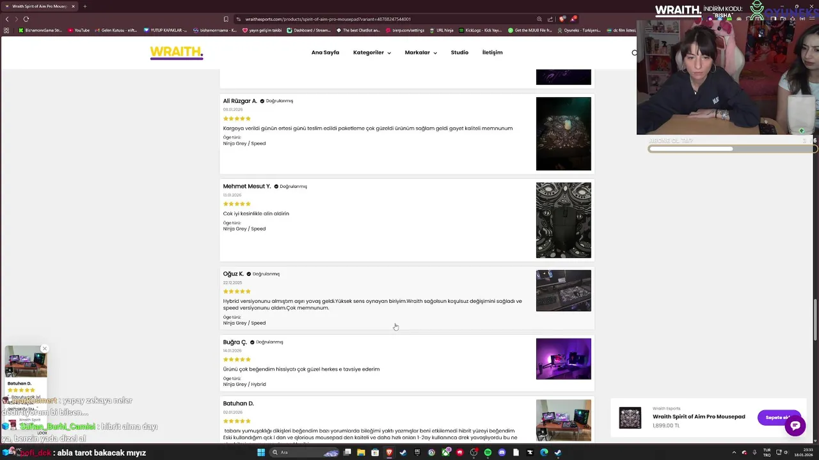
Task: Open Buğra Ç. review photo
Action: (564, 358)
